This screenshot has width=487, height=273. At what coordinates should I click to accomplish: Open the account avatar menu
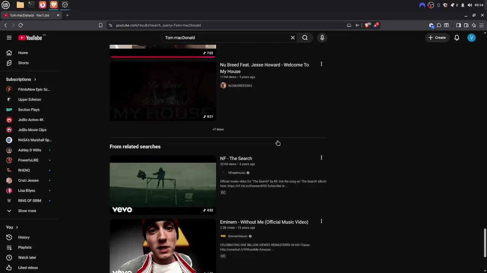tap(471, 38)
